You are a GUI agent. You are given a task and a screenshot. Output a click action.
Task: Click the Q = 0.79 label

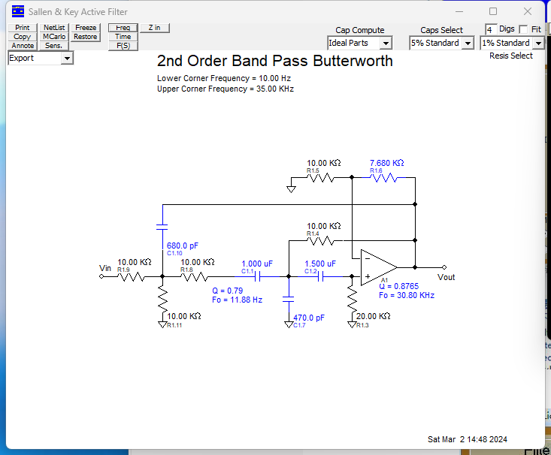pyautogui.click(x=227, y=291)
